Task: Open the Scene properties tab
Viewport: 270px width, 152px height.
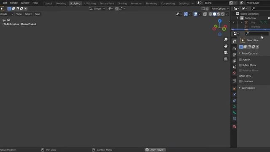Action: (x=234, y=67)
